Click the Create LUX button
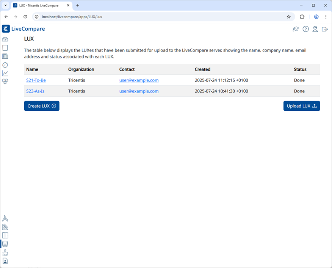 pos(42,106)
